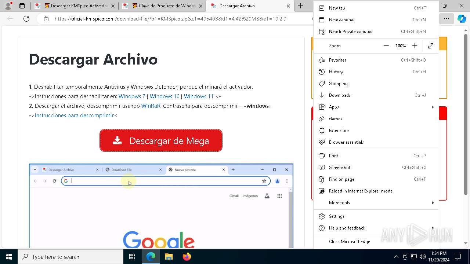Choose Find on page
Viewport: 470px width, 264px height.
click(376, 179)
